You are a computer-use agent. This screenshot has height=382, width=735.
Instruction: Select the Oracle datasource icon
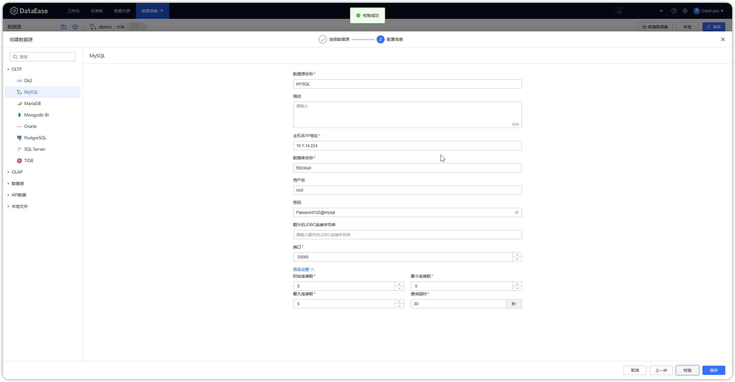19,126
